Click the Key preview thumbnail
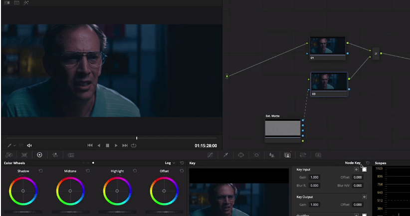410x216 pixels. [x=239, y=192]
